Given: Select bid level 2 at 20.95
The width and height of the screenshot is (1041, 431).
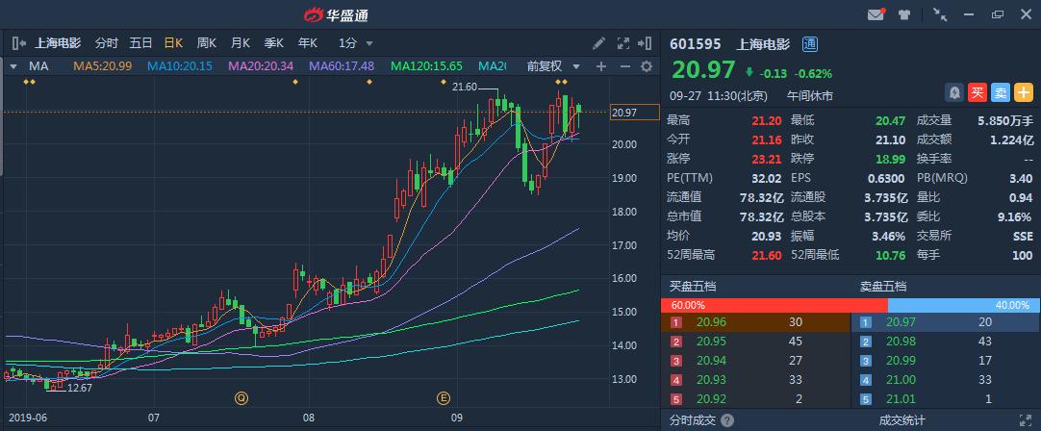Looking at the screenshot, I should [x=755, y=342].
